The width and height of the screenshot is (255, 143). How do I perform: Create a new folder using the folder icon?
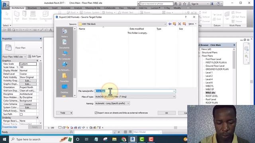pyautogui.click(x=184, y=24)
